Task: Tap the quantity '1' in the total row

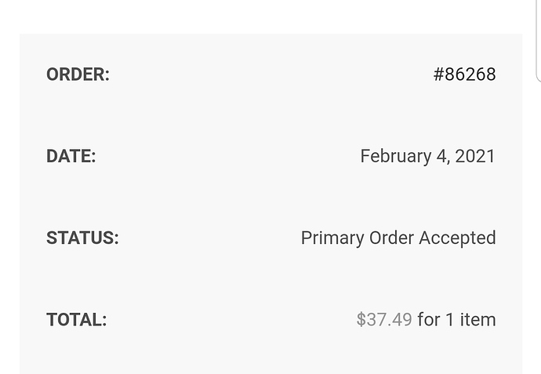Action: click(449, 319)
